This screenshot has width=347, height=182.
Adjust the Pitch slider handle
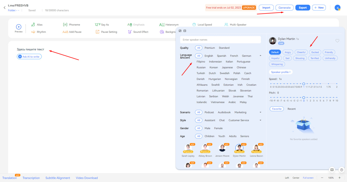(304, 97)
